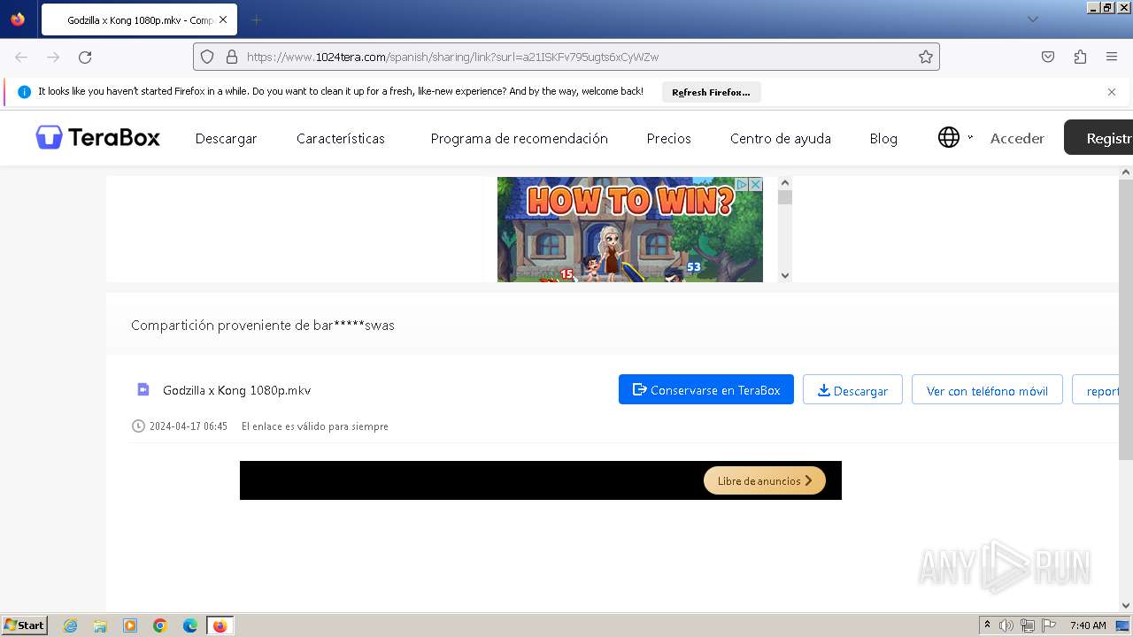Screen dimensions: 1133x637
Task: Open Centro de ayuda
Action: point(780,138)
